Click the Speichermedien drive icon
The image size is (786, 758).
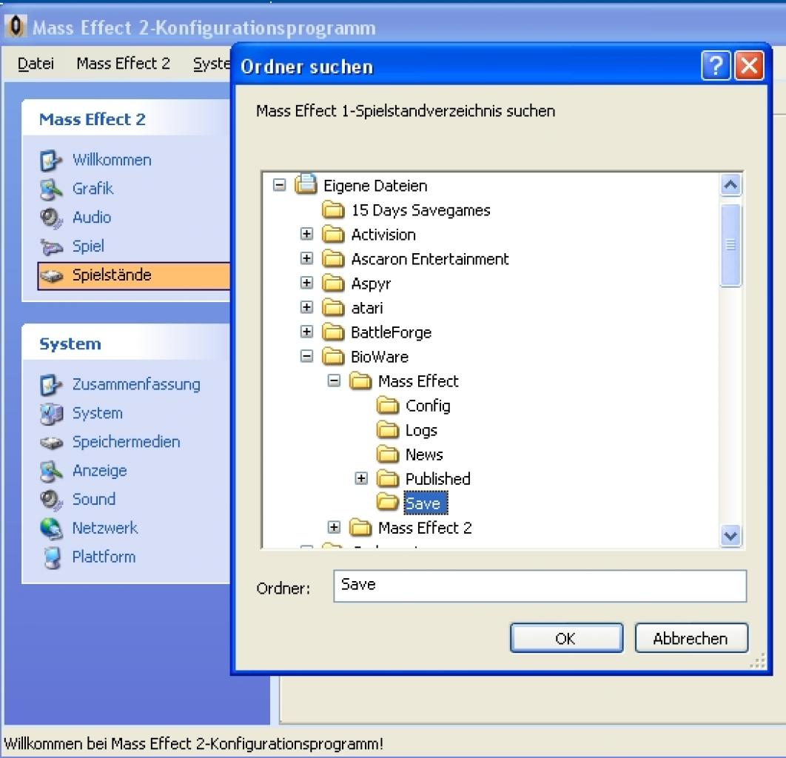51,442
